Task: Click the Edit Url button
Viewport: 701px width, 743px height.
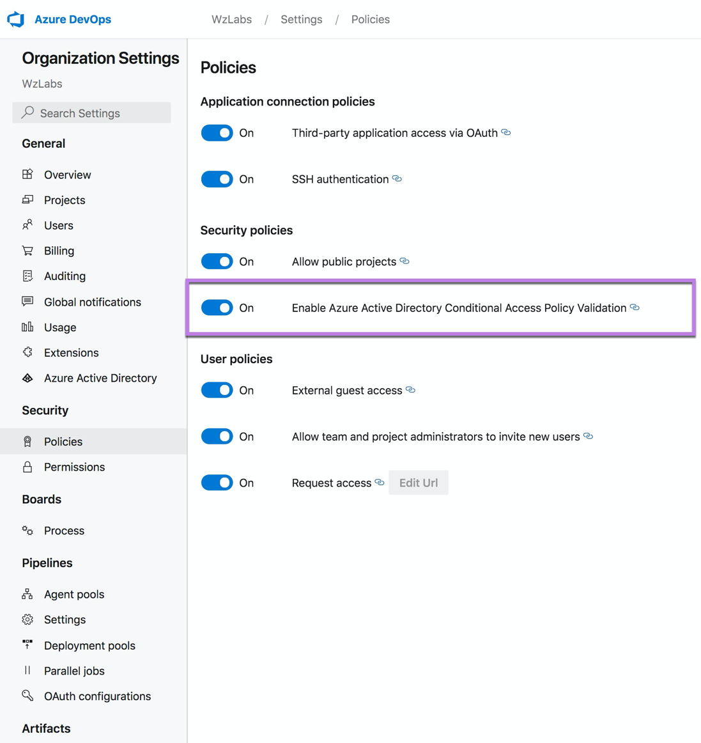Action: (x=418, y=482)
